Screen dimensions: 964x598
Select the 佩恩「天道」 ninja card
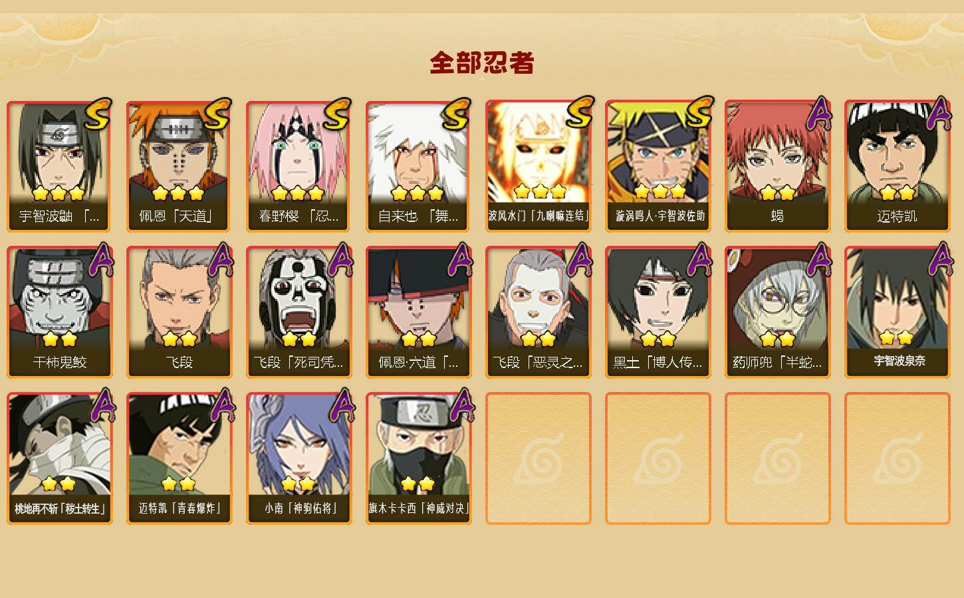[180, 166]
